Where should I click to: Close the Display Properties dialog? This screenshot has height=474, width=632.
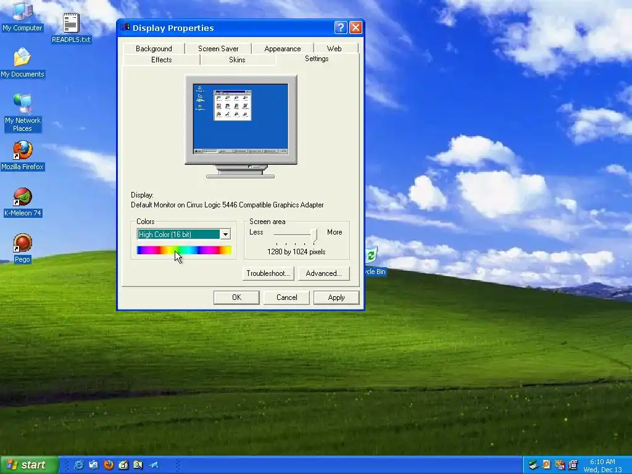pos(355,27)
